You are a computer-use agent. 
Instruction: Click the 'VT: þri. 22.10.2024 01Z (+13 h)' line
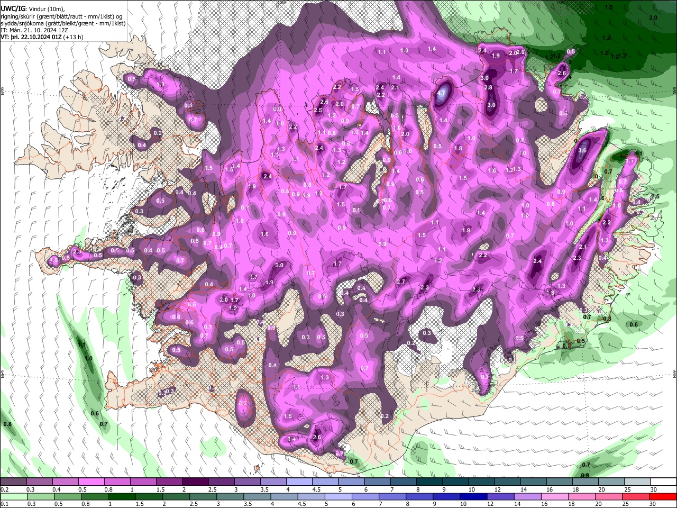pyautogui.click(x=42, y=37)
